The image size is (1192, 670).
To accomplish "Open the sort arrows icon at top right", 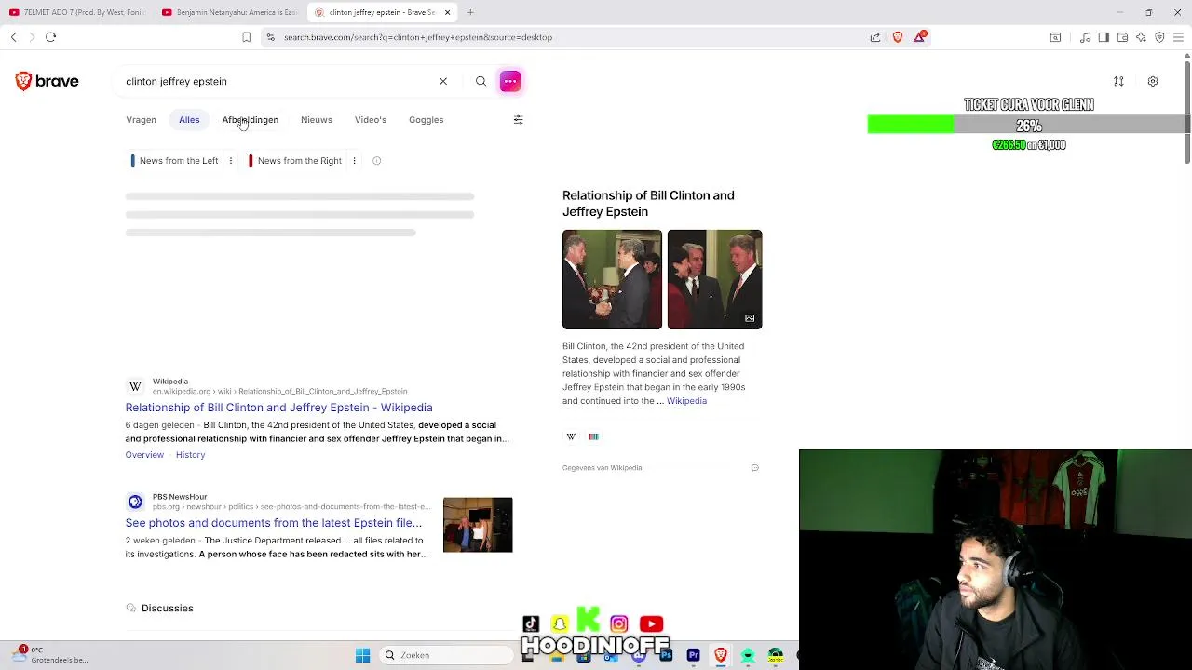I will pos(1118,82).
